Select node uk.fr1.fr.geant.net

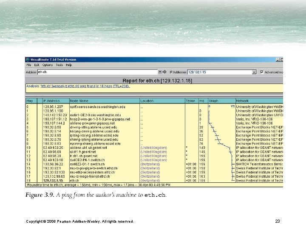(83, 152)
